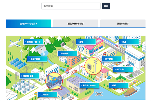The height and width of the screenshot is (102, 151).
Task: Click the 製品検索 search input field
Action: [71, 6]
